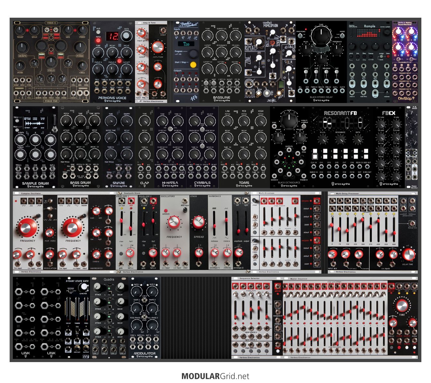Click the mod. index knob on Complex Oscillator
Viewport: 431px width, 383px height.
coord(49,233)
